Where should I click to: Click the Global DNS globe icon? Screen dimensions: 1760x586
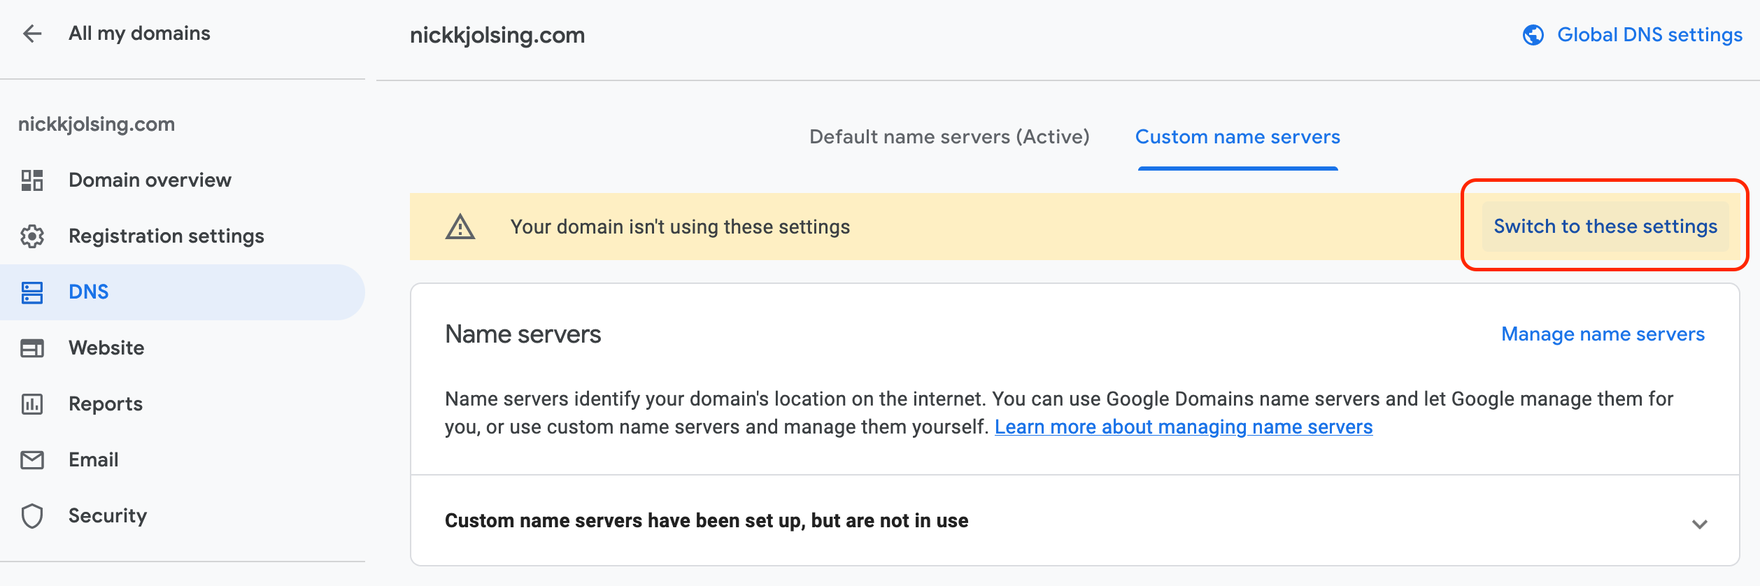[x=1533, y=35]
